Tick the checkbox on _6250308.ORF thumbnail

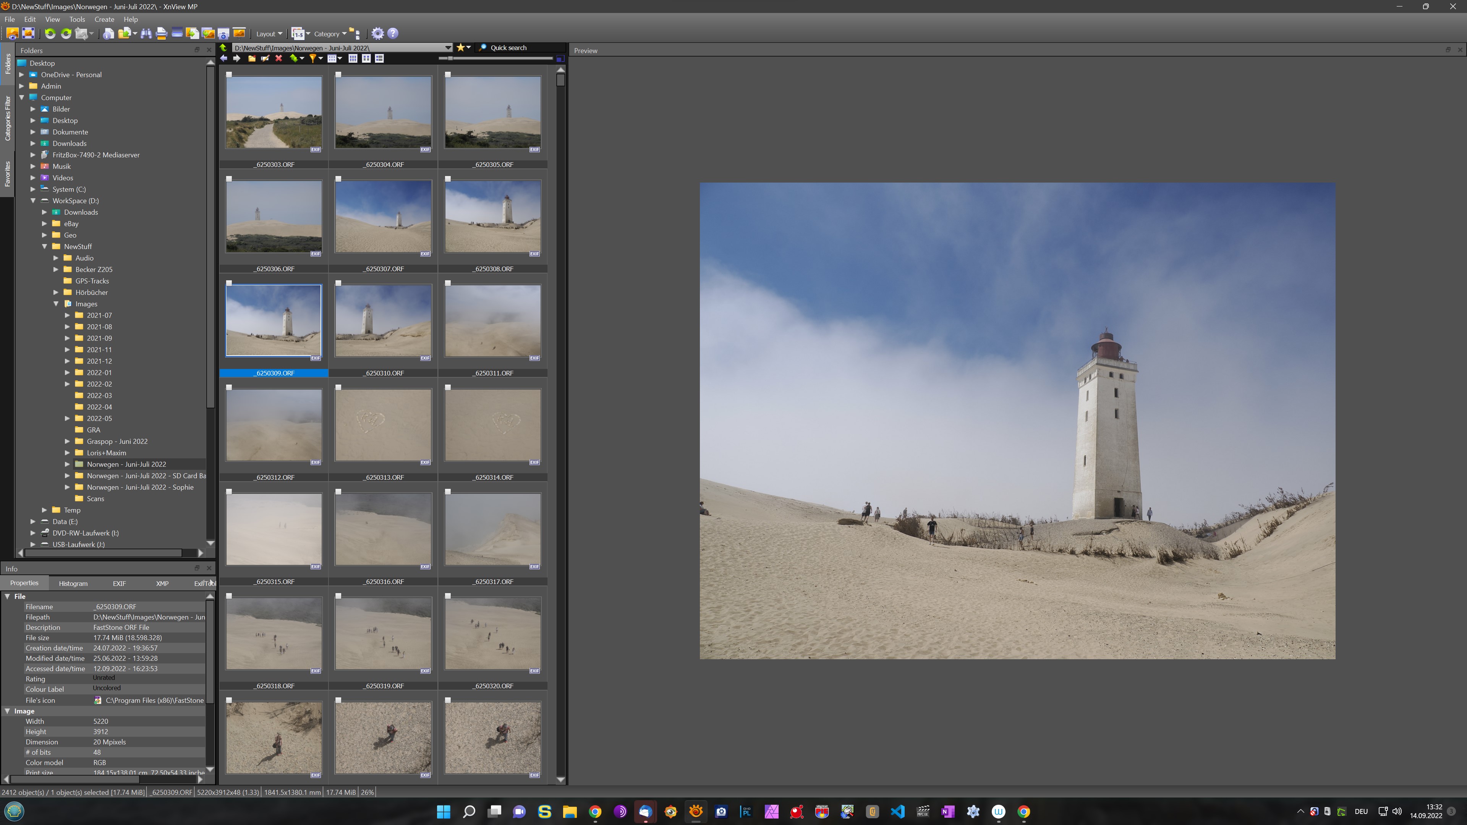[x=448, y=179]
